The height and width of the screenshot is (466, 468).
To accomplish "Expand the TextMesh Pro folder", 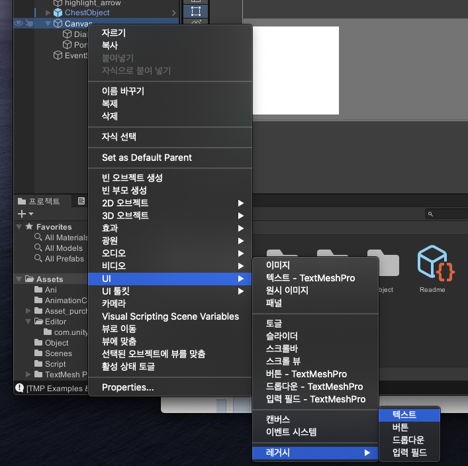I will coord(28,375).
